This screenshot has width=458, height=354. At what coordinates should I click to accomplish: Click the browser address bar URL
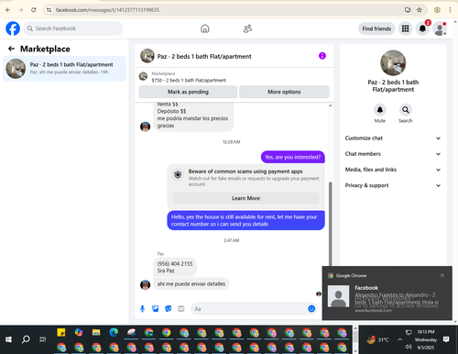107,10
